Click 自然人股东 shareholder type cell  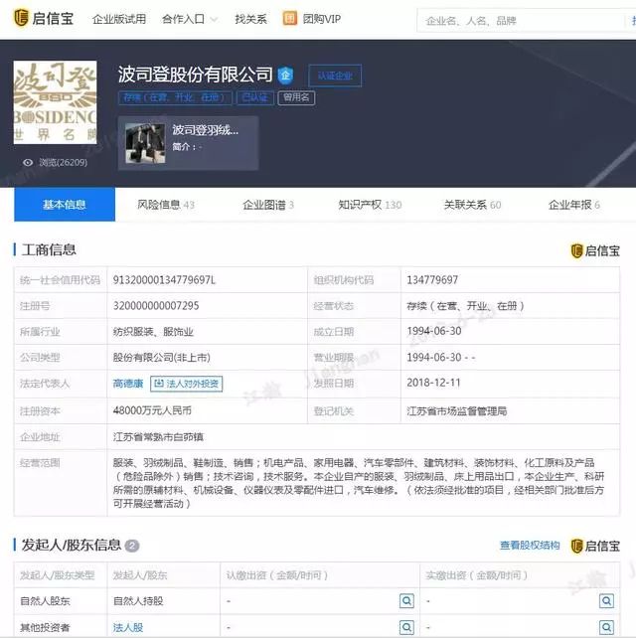tap(46, 601)
